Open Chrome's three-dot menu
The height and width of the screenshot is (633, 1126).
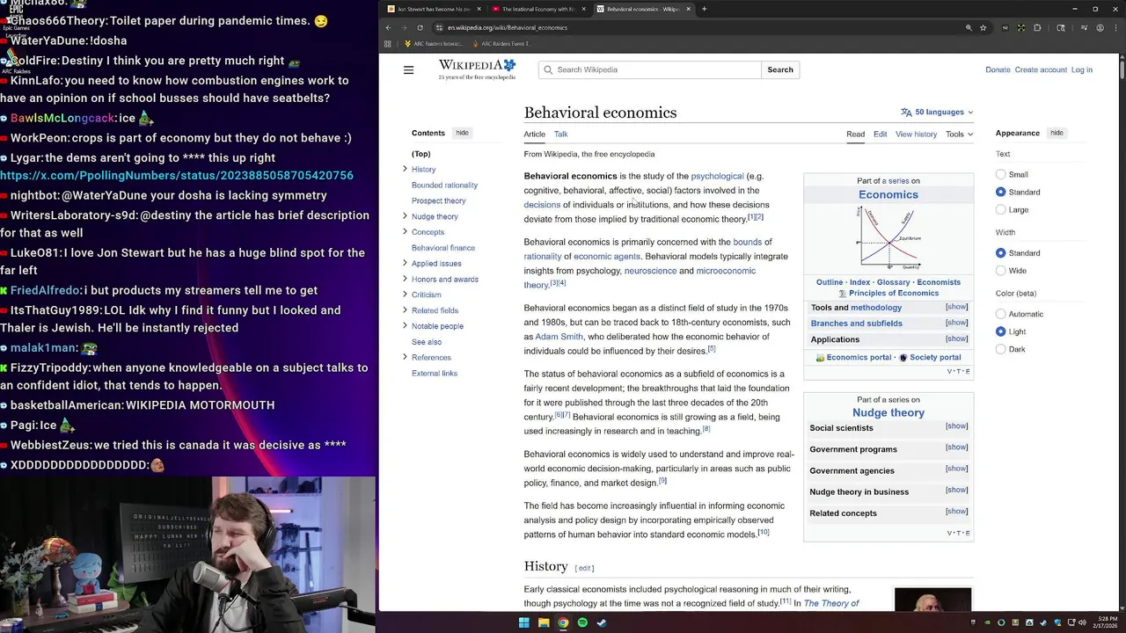pyautogui.click(x=1115, y=28)
